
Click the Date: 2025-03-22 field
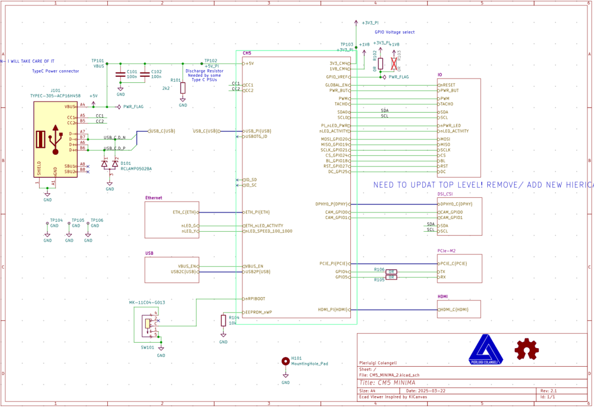pyautogui.click(x=426, y=391)
